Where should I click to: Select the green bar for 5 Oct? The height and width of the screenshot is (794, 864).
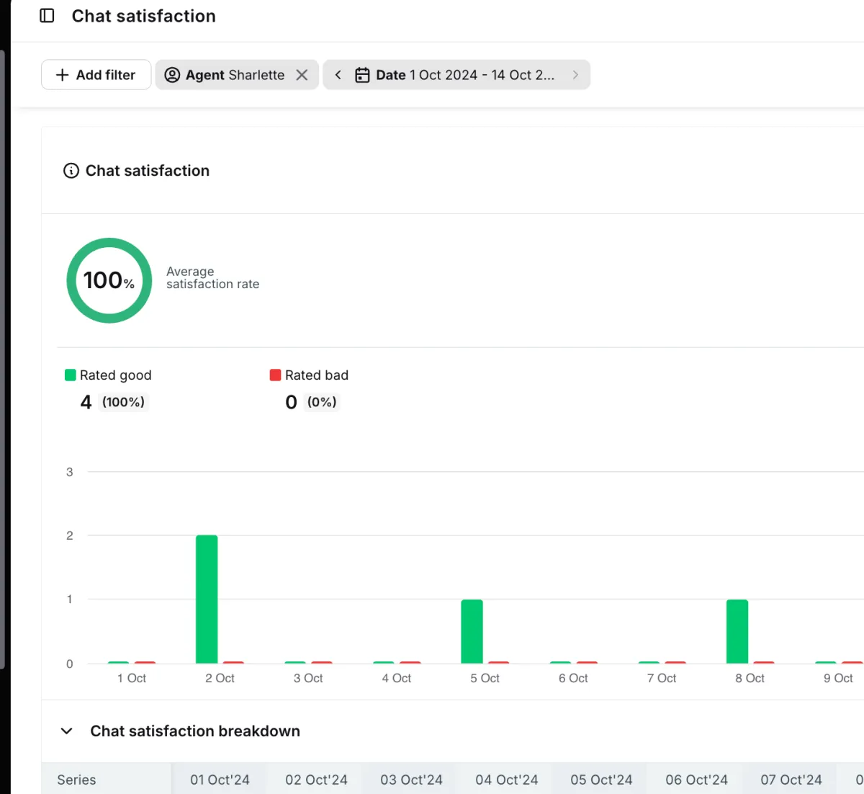pyautogui.click(x=472, y=632)
